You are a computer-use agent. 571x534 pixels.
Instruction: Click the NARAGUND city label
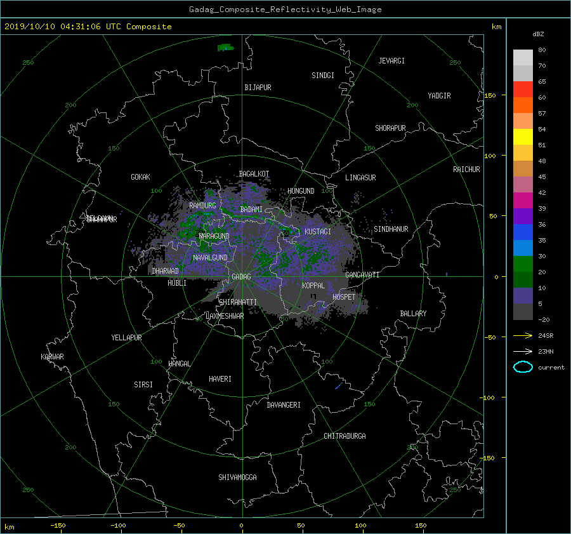pos(214,236)
